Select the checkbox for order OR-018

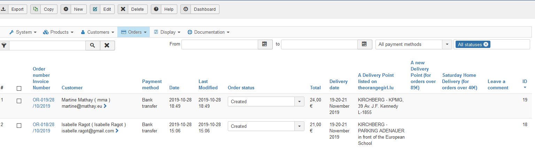point(19,125)
